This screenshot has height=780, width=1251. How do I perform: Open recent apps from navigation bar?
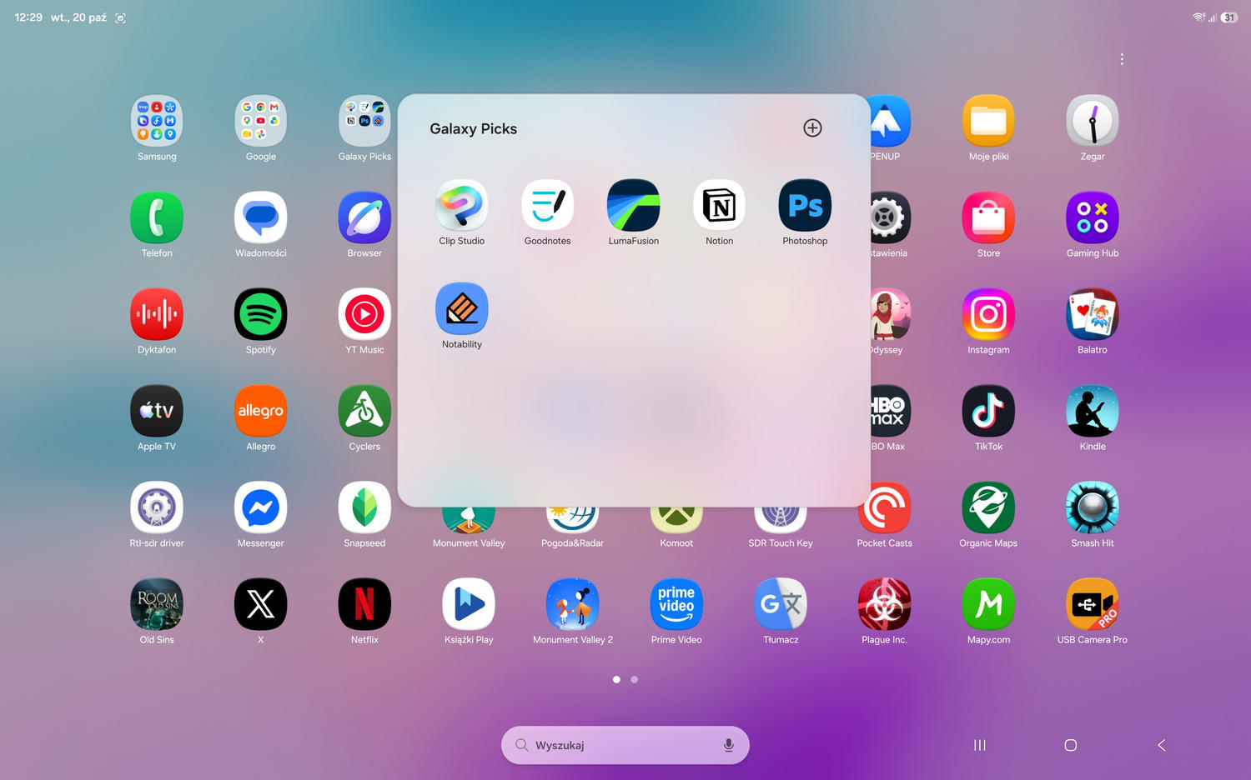(980, 745)
